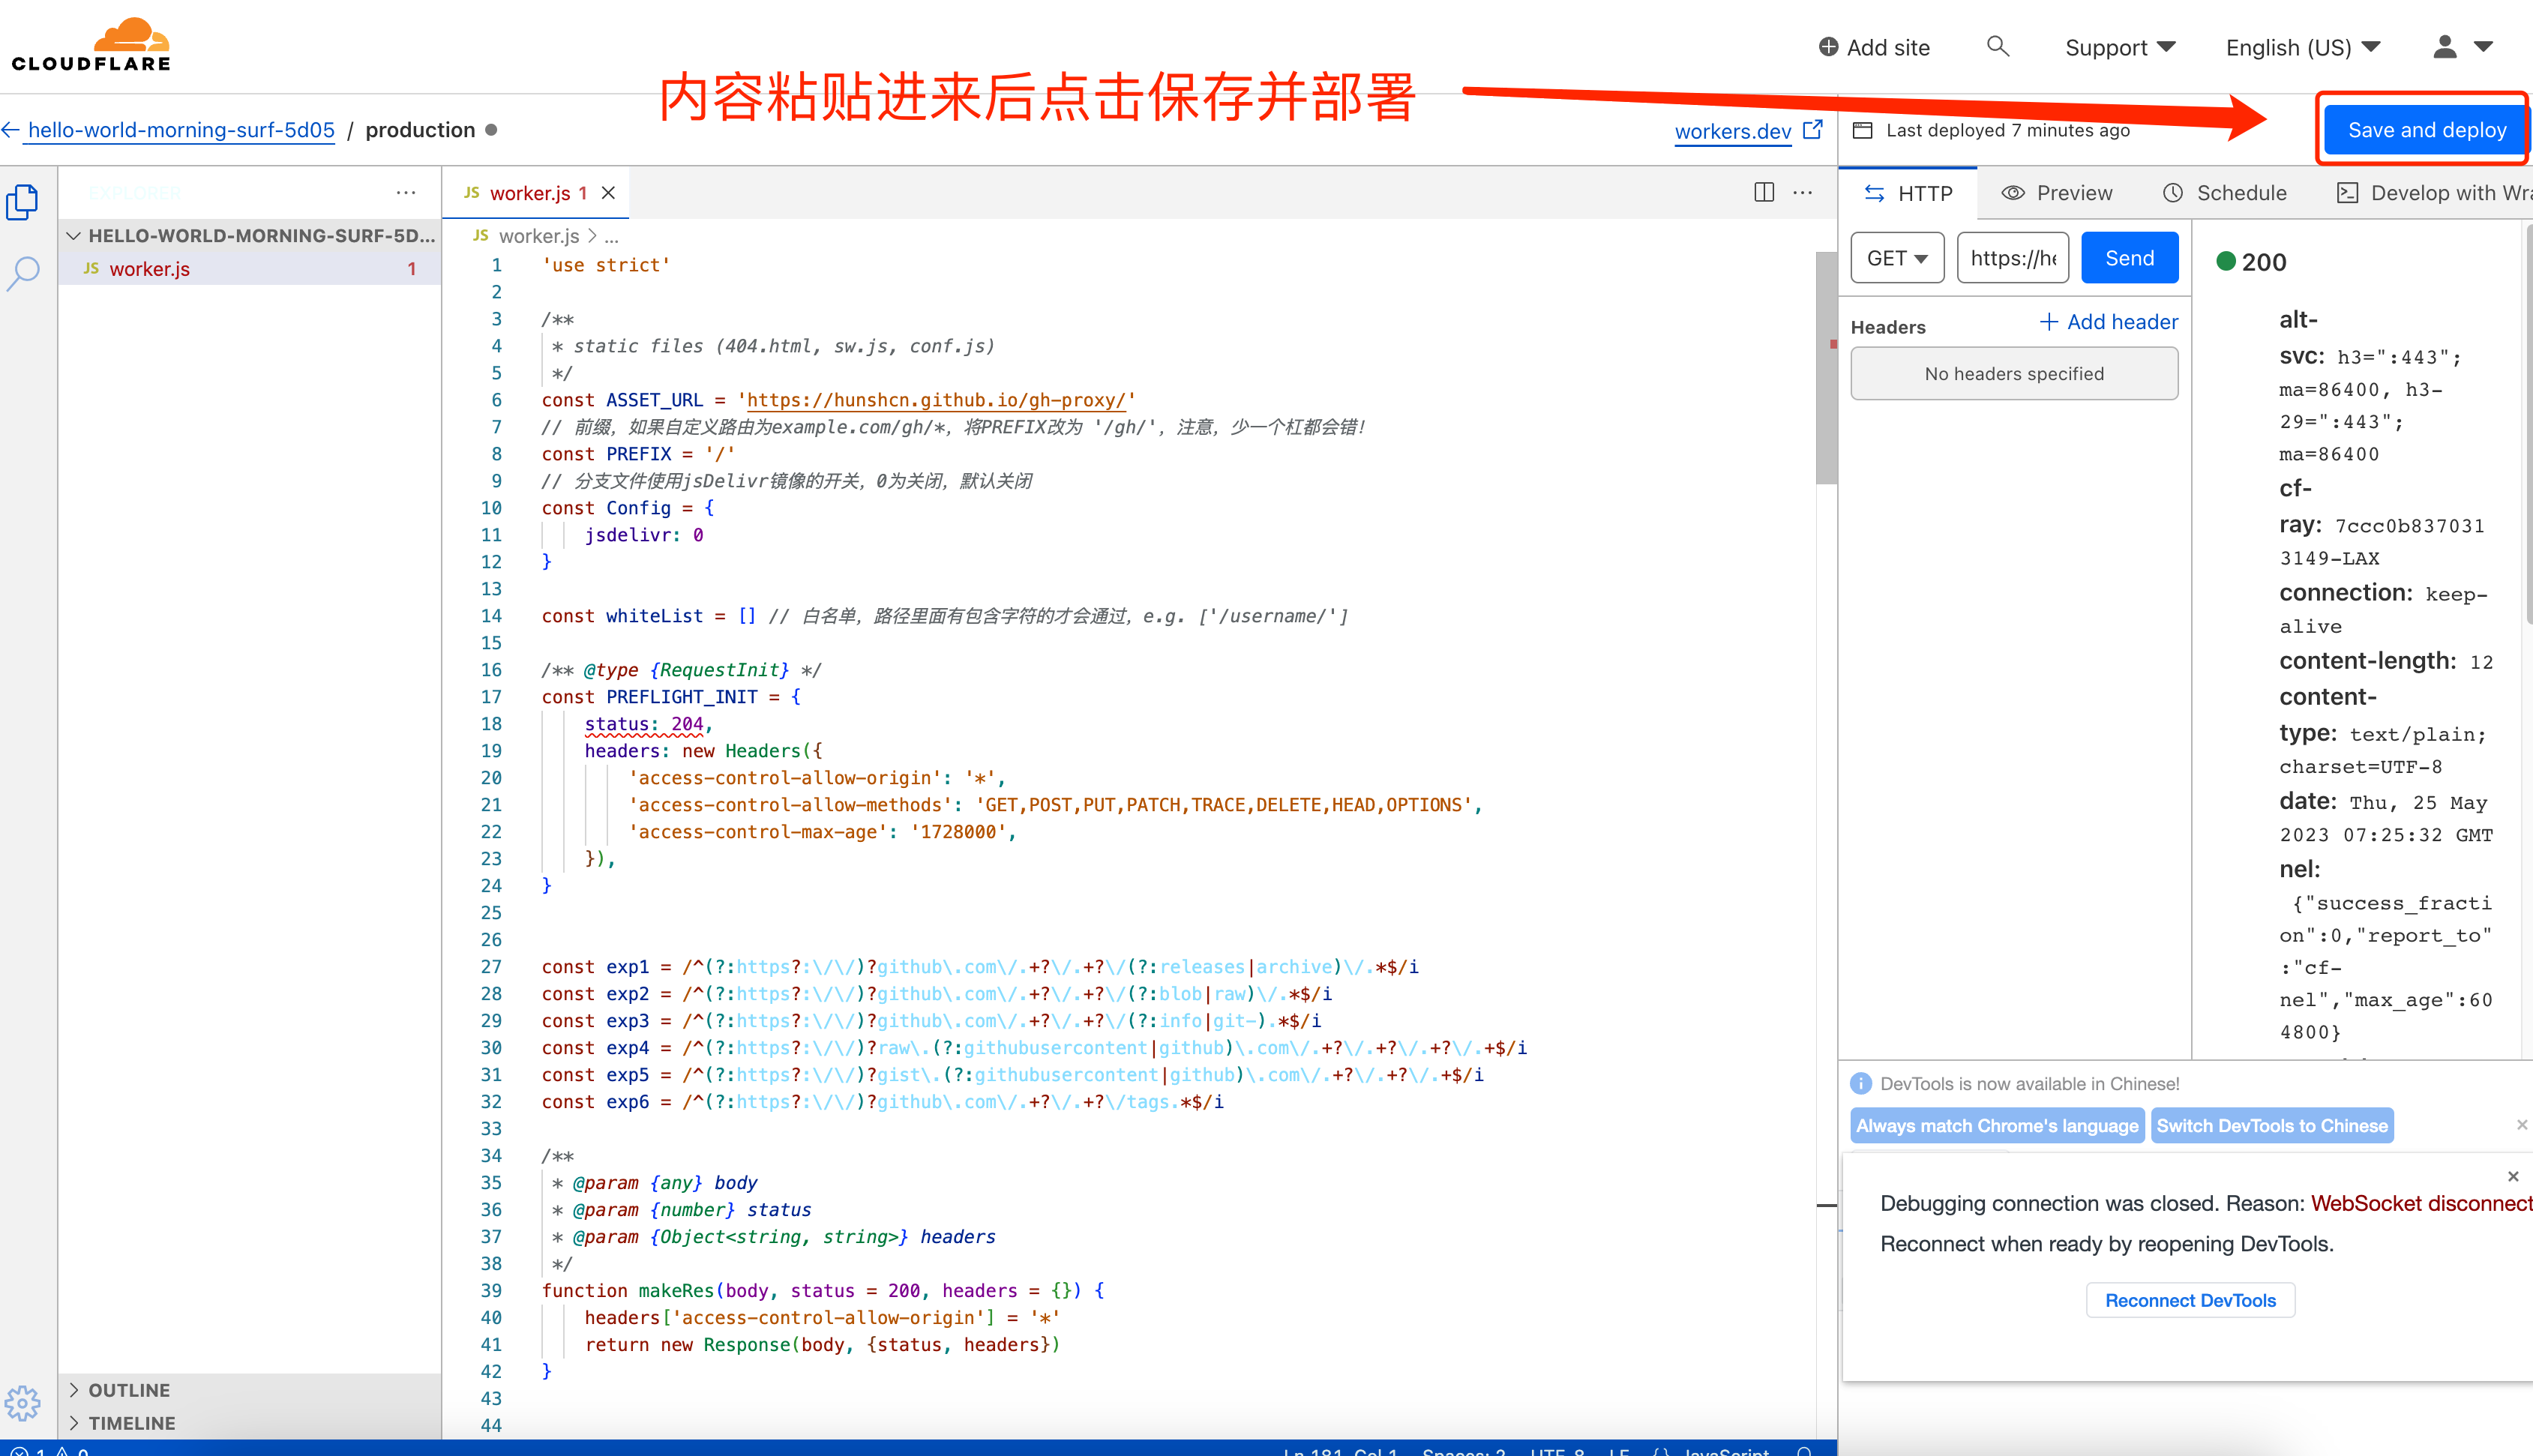Open the Search icon in activity bar

point(22,272)
